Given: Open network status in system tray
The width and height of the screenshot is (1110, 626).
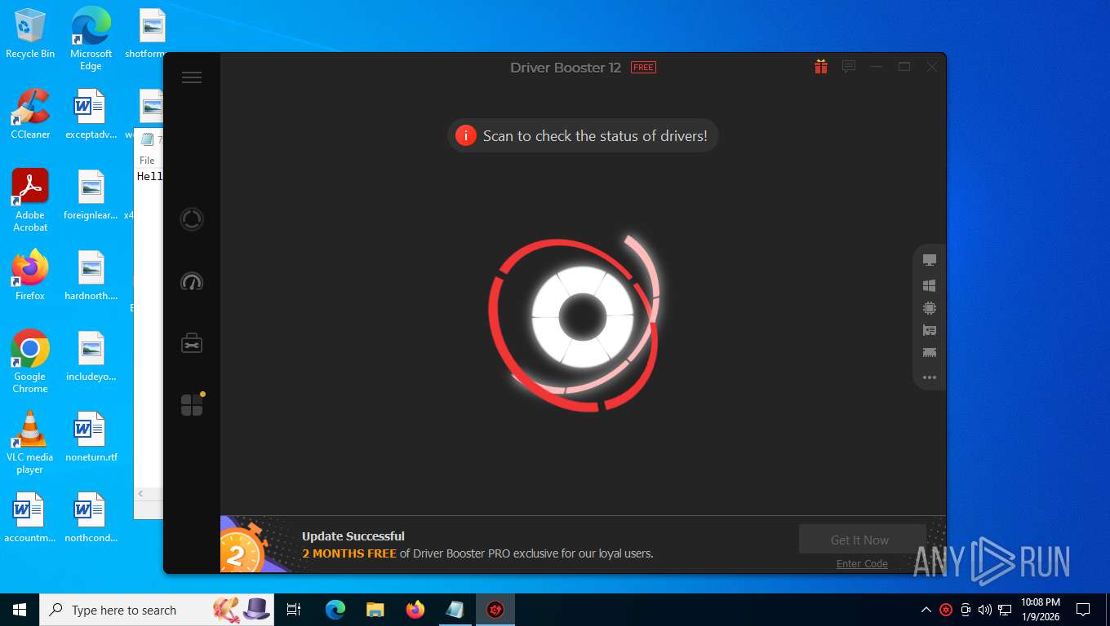Looking at the screenshot, I should pyautogui.click(x=1005, y=610).
